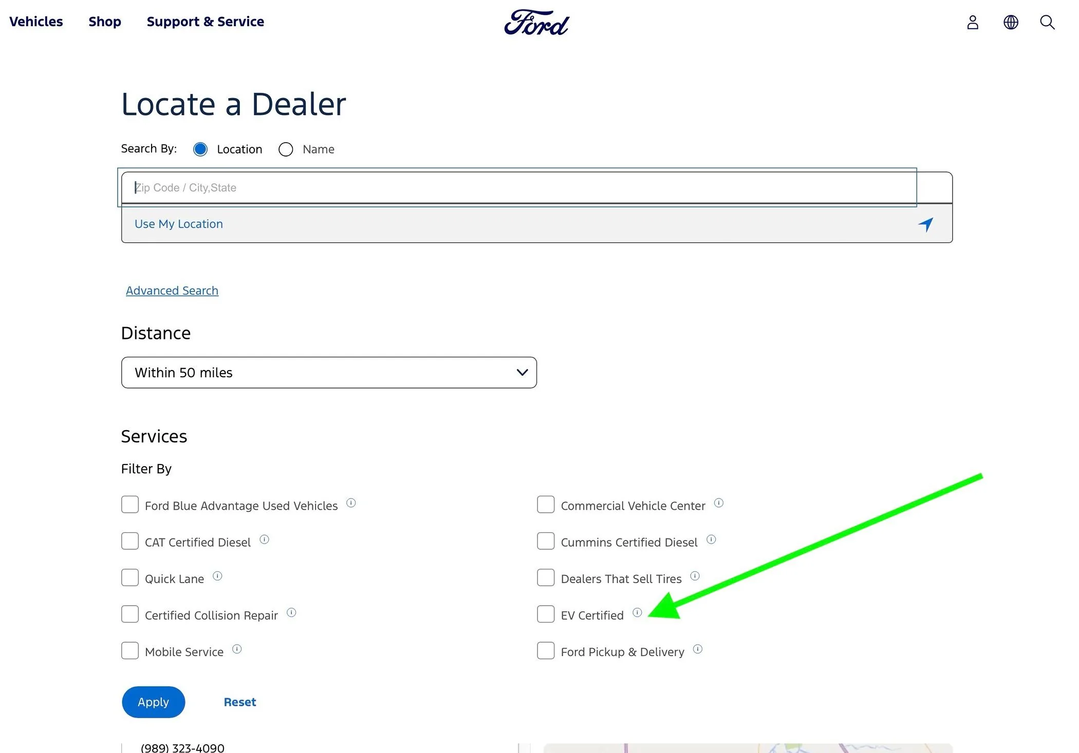Click the Mobile Service info icon
The height and width of the screenshot is (753, 1079).
coord(237,649)
